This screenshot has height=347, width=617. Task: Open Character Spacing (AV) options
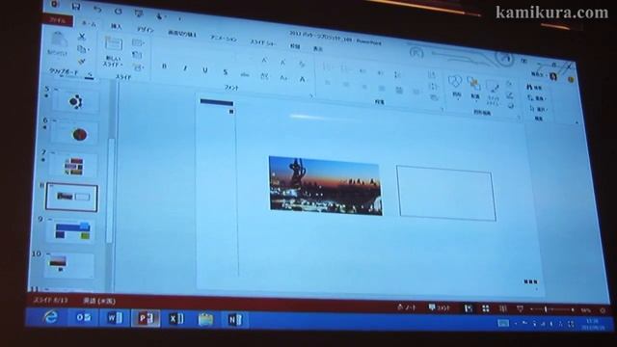click(x=264, y=76)
